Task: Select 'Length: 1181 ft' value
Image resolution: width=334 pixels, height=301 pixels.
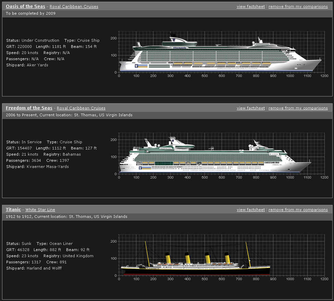Action: click(51, 47)
